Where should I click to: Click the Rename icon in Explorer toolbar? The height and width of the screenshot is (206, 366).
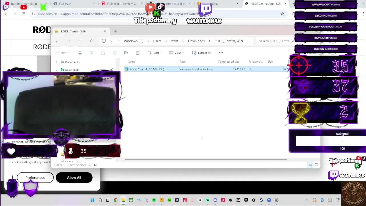click(x=114, y=53)
